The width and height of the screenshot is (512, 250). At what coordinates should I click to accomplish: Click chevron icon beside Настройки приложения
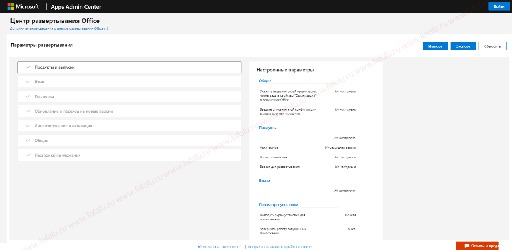point(28,155)
